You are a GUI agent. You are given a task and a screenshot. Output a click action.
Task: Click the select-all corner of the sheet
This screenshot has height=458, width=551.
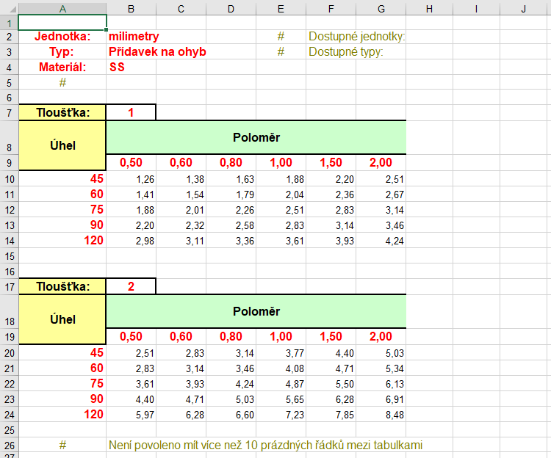point(8,8)
